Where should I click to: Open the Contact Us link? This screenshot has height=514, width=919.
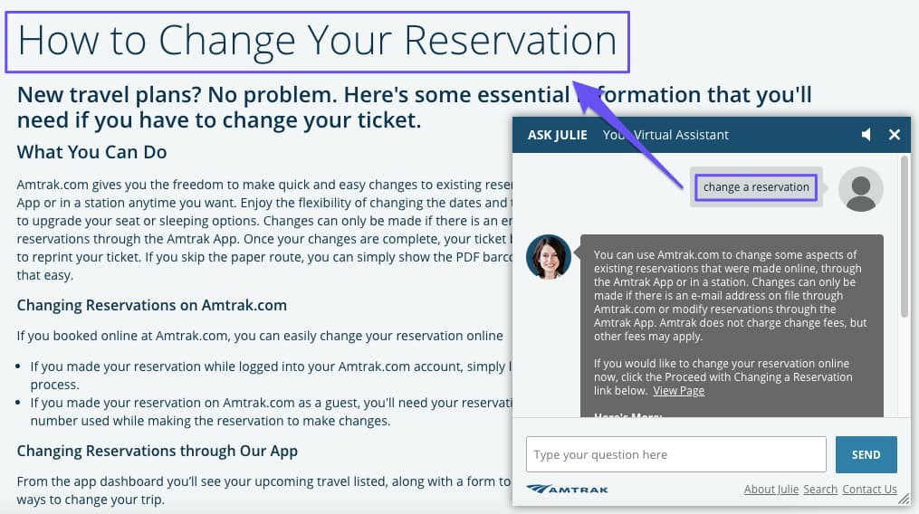[869, 490]
